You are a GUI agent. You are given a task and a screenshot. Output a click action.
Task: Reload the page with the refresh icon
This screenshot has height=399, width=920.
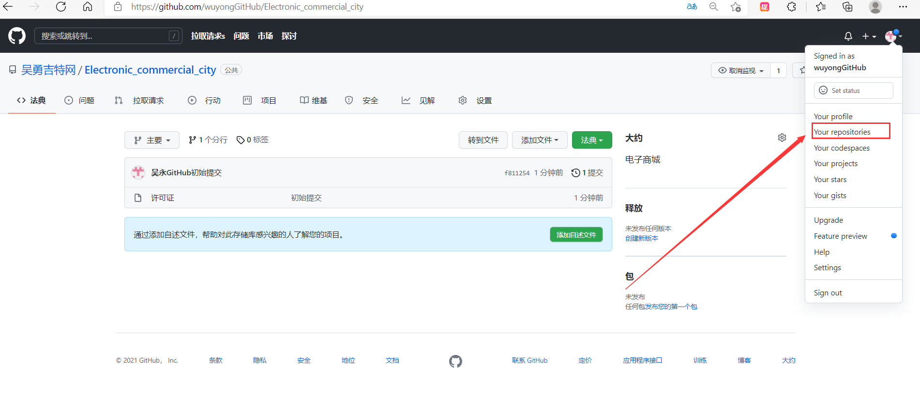(61, 7)
